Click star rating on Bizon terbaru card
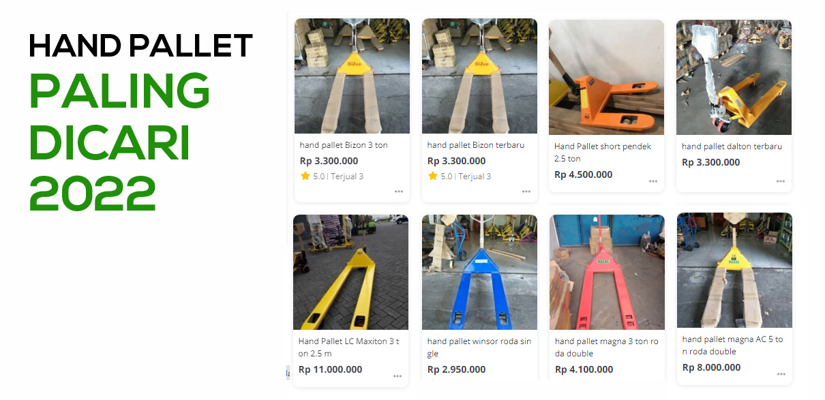 click(433, 176)
